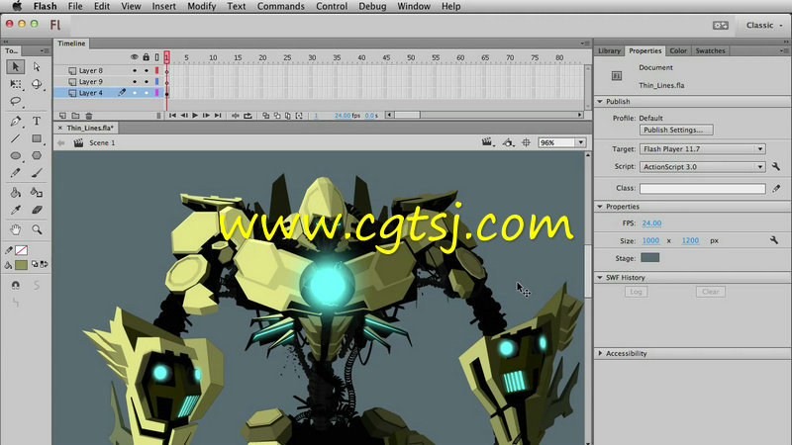This screenshot has height=445, width=792.
Task: Select the Pen tool
Action: (16, 121)
